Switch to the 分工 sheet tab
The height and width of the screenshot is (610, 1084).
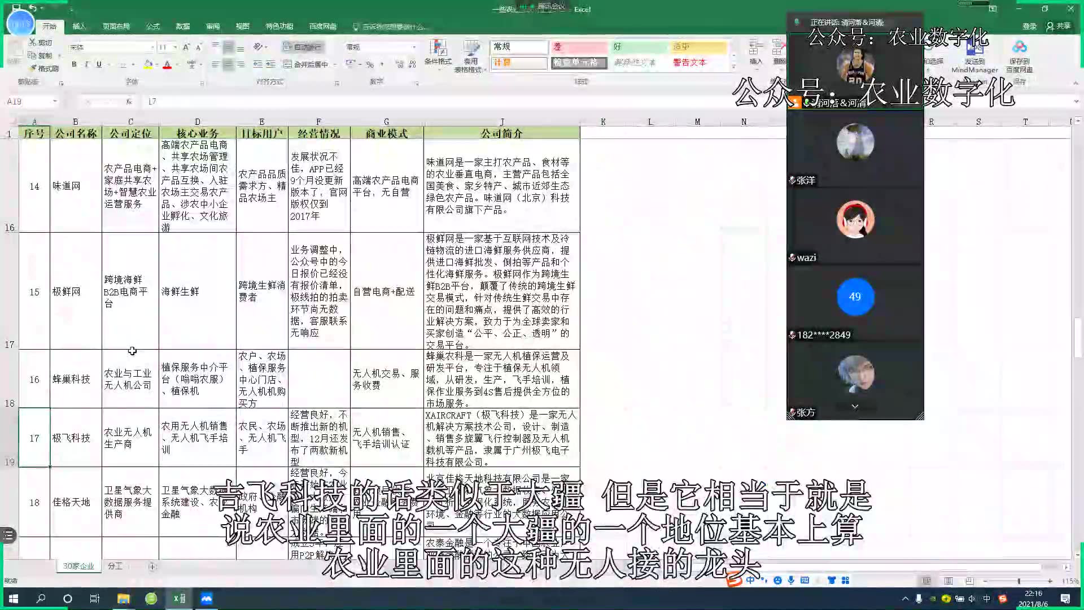point(115,566)
